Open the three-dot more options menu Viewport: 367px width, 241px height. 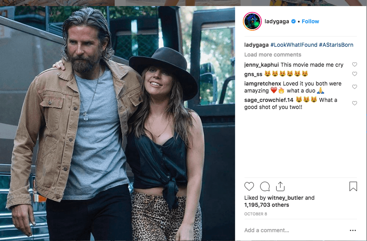[352, 231]
